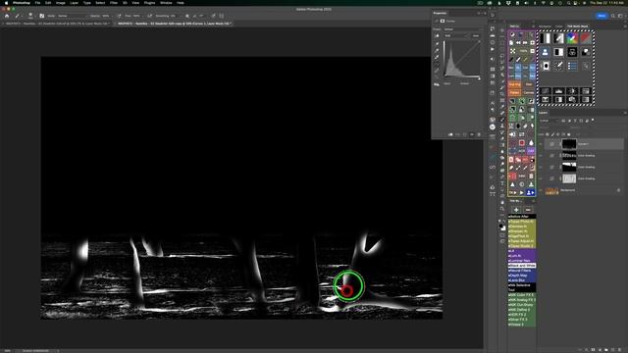Click the minus button above plugin list

528,210
